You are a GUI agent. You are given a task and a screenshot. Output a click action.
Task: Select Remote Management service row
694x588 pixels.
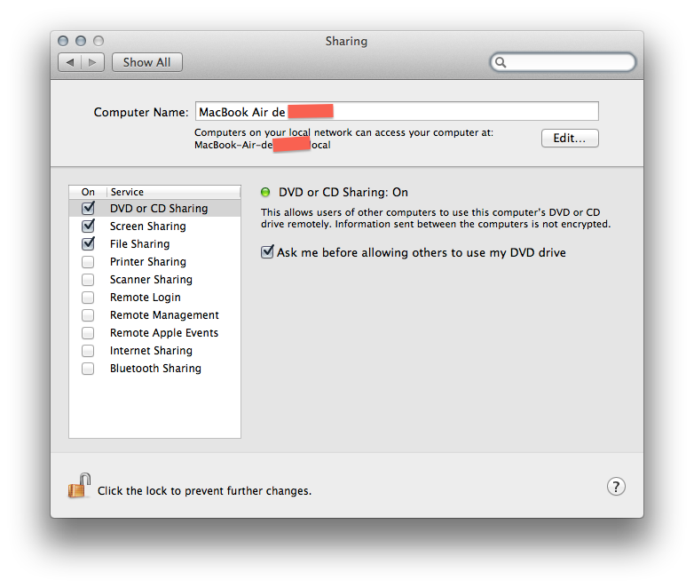[164, 315]
